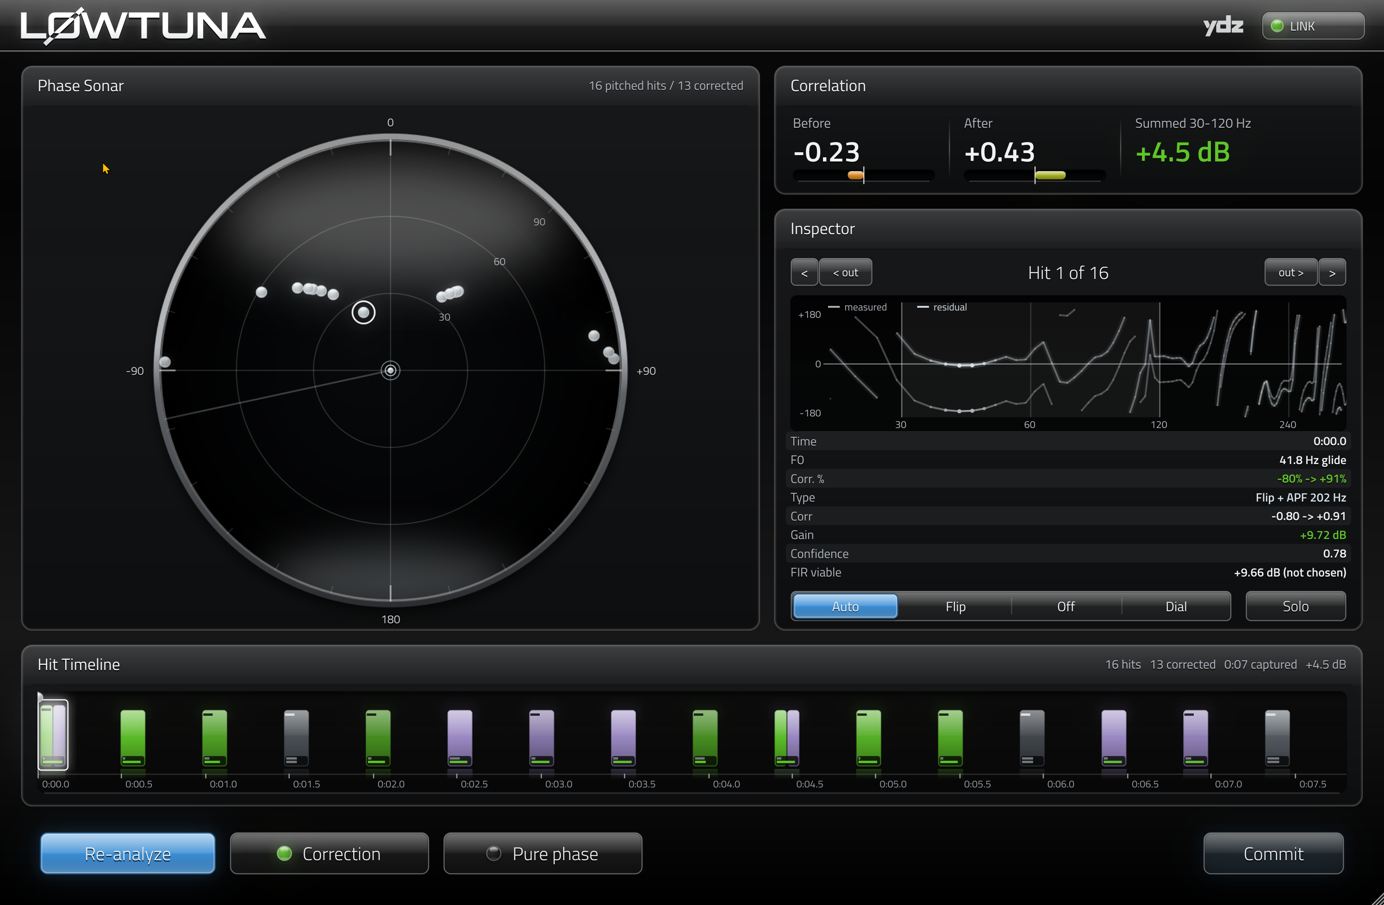Click the ydz brand logo

click(x=1223, y=25)
